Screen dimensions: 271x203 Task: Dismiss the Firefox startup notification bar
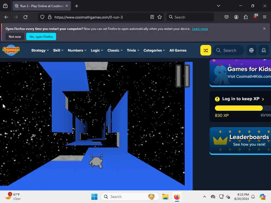pyautogui.click(x=264, y=29)
